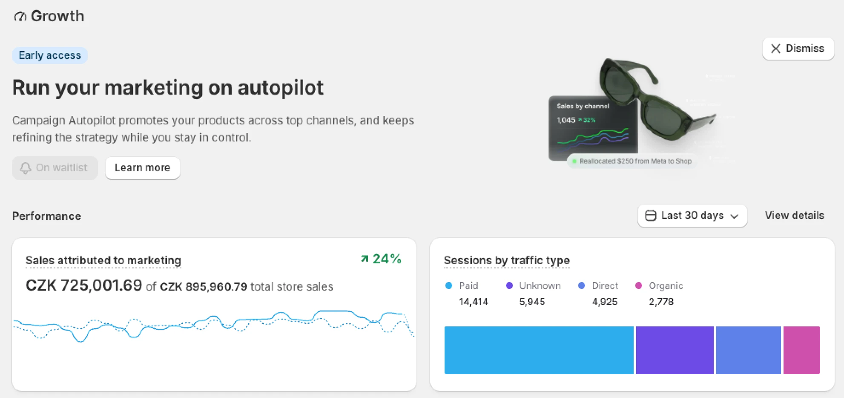Click the Paid legend dot
Viewport: 844px width, 398px height.
[x=448, y=286]
